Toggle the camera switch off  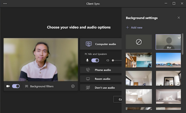(x=16, y=86)
